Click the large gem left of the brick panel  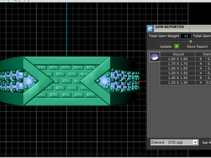click(29, 81)
